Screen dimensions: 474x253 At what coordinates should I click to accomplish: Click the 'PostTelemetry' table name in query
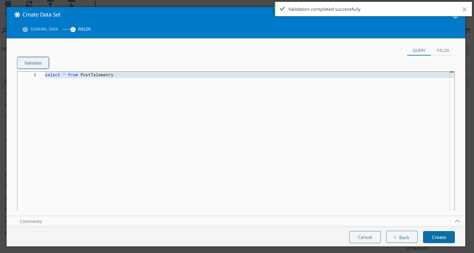click(97, 75)
